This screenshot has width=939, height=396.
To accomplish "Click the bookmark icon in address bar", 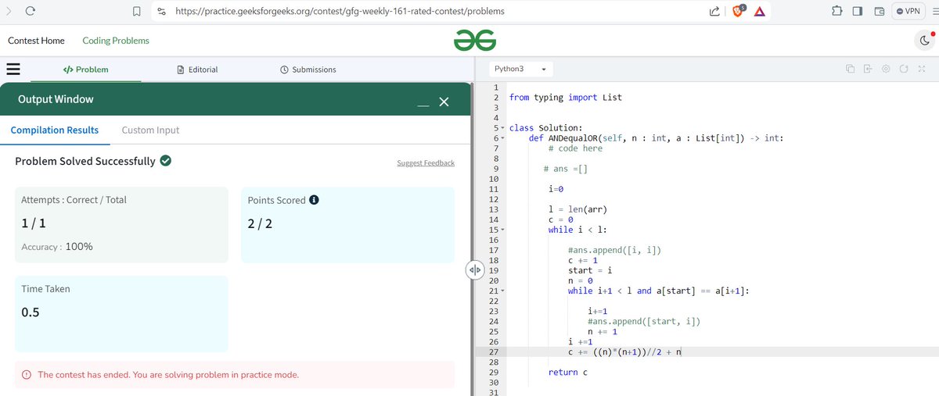I will [136, 12].
